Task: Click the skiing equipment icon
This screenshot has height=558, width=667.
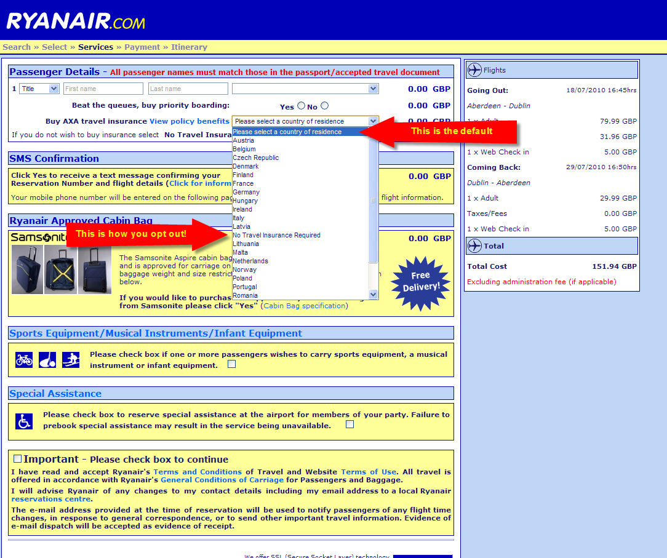Action: click(x=71, y=360)
